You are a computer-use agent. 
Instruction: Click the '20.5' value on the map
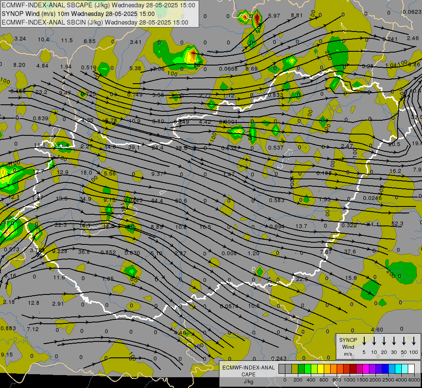click(x=394, y=144)
